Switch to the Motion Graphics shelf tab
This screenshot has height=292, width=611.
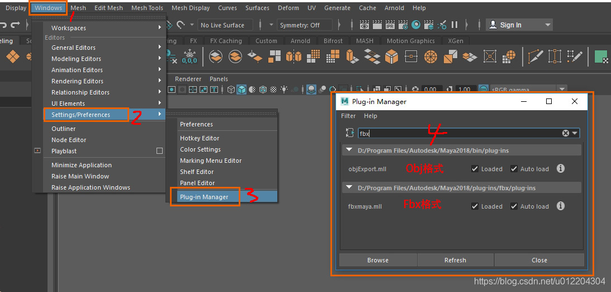410,41
